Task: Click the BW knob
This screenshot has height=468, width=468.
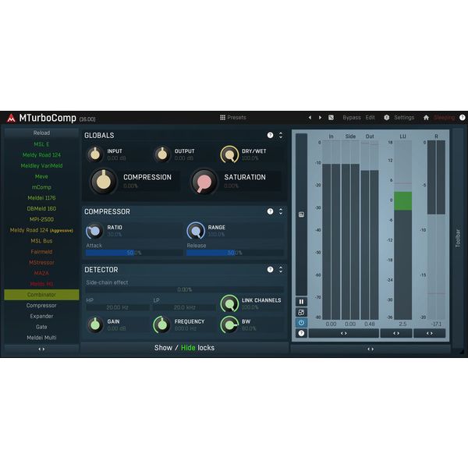Action: [x=229, y=324]
